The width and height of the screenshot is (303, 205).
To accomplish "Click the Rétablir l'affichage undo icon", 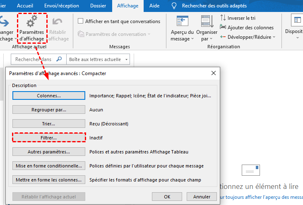I will click(x=59, y=22).
